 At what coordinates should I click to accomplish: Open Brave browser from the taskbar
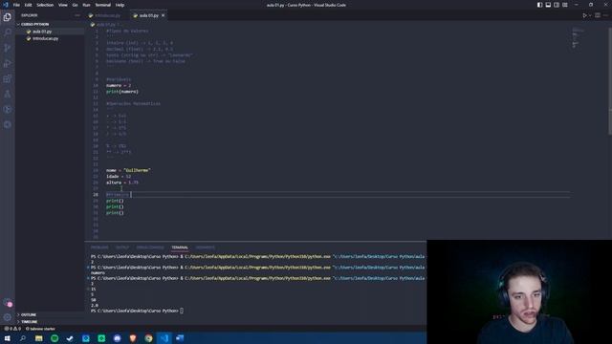[x=133, y=338]
